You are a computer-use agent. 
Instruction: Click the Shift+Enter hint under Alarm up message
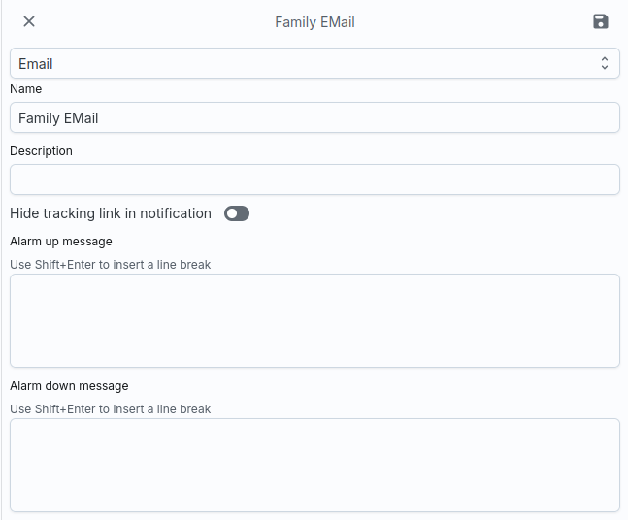[110, 264]
